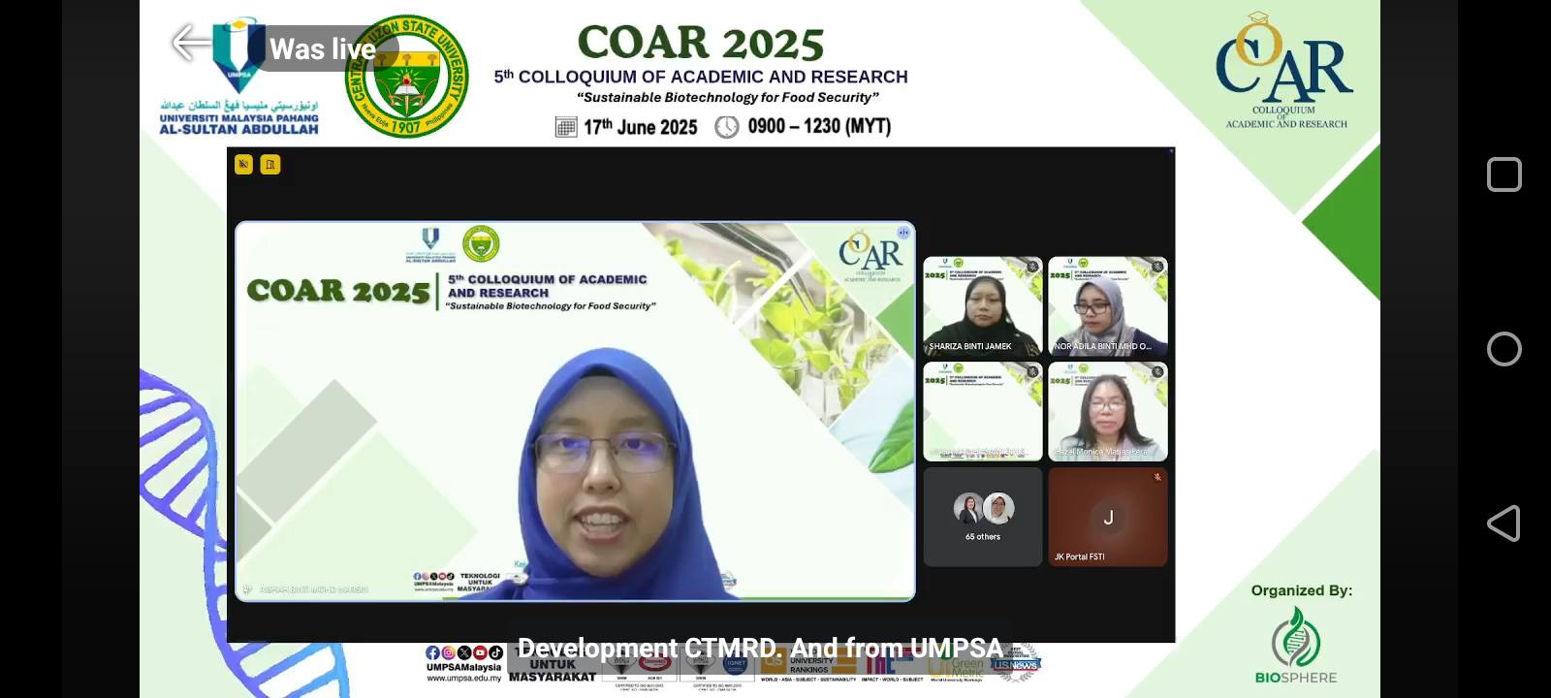1551x698 pixels.
Task: Click the Instagram icon above UMPSAMalaysia
Action: coord(448,652)
